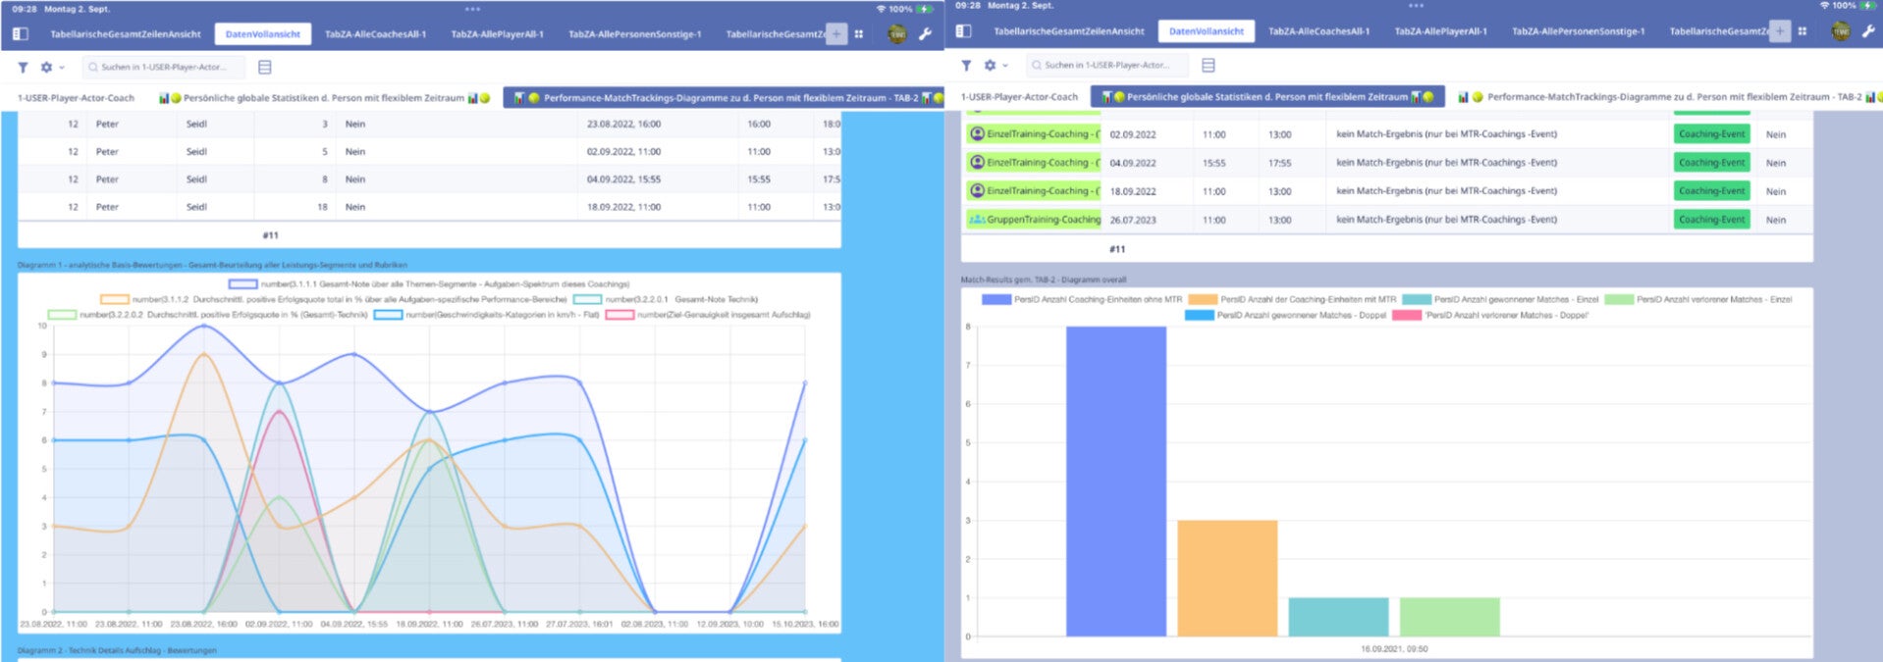Image resolution: width=1883 pixels, height=662 pixels.
Task: Click the filter funnel icon in the right window
Action: coord(966,66)
